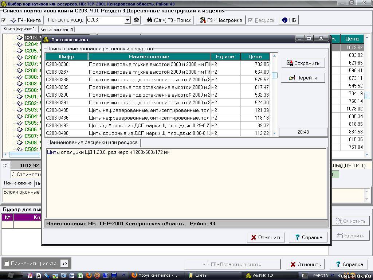Image resolution: width=373 pixels, height=280 pixels.
Task: Select the book icon of node C503
Action: (20, 110)
